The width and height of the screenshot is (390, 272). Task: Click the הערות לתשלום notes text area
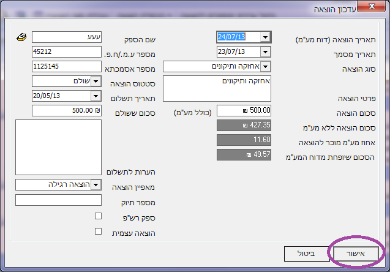58,147
